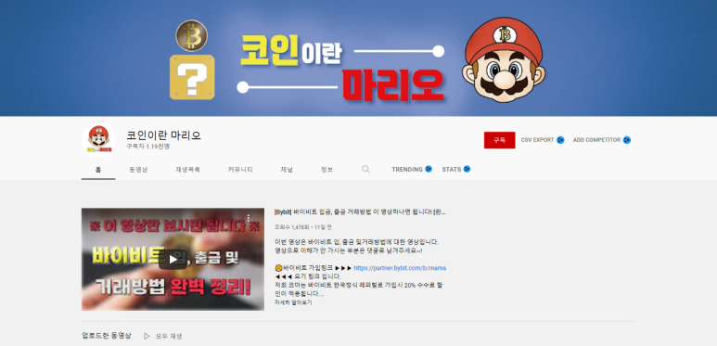Viewport: 717px width, 346px height.
Task: Click the question mark block in banner
Action: click(x=192, y=77)
